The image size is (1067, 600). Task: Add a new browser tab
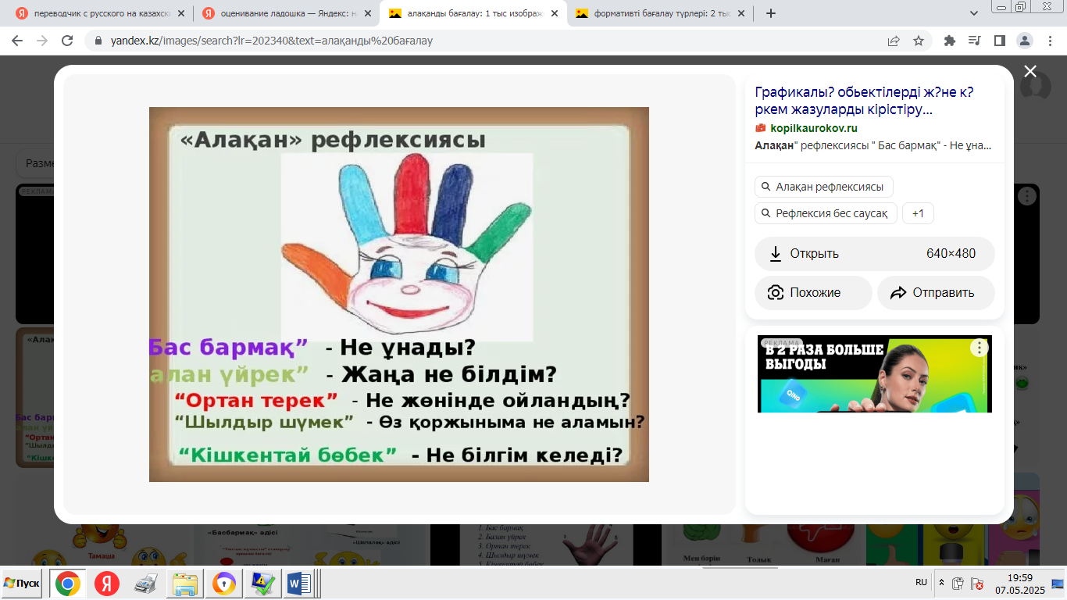point(771,13)
